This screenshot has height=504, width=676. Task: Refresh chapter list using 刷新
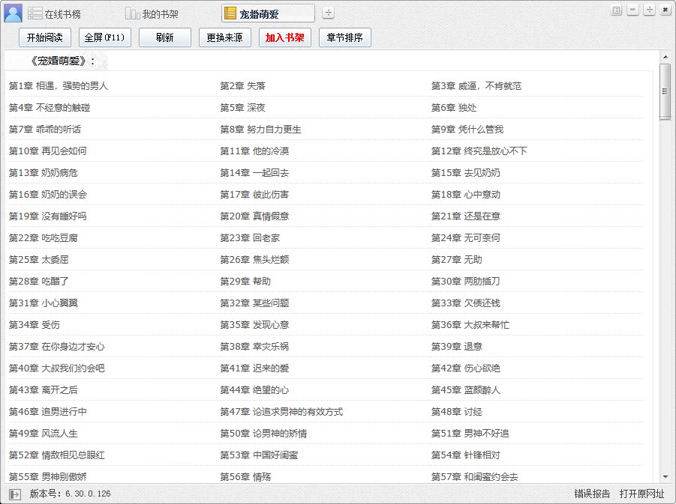(x=165, y=37)
